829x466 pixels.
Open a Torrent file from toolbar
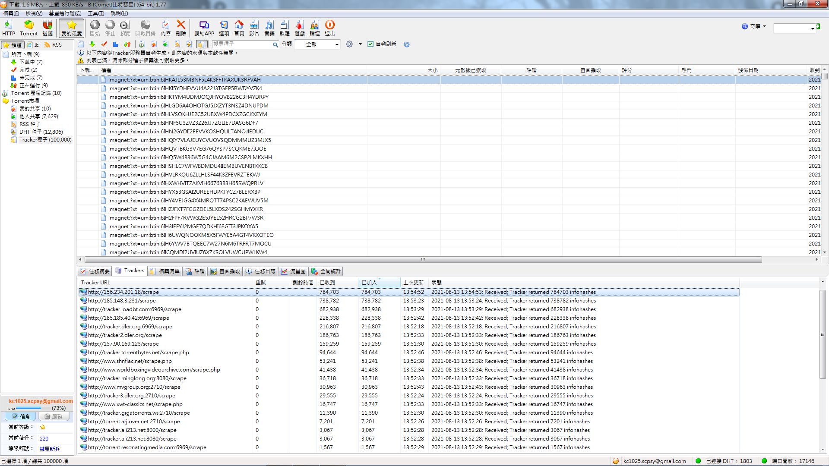tap(28, 28)
